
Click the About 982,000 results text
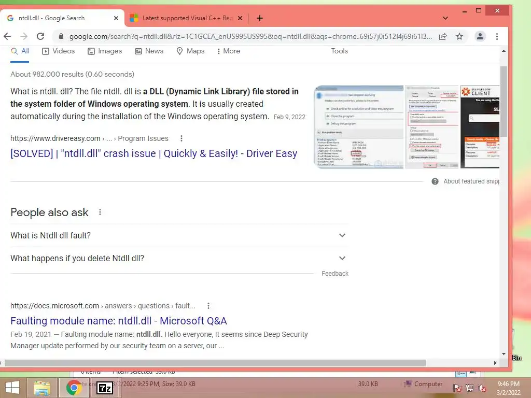click(x=72, y=75)
